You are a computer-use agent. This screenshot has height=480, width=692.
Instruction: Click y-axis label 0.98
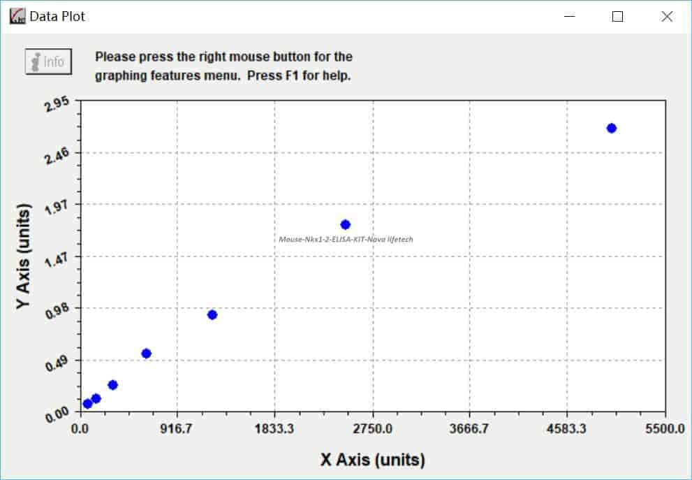tap(57, 311)
